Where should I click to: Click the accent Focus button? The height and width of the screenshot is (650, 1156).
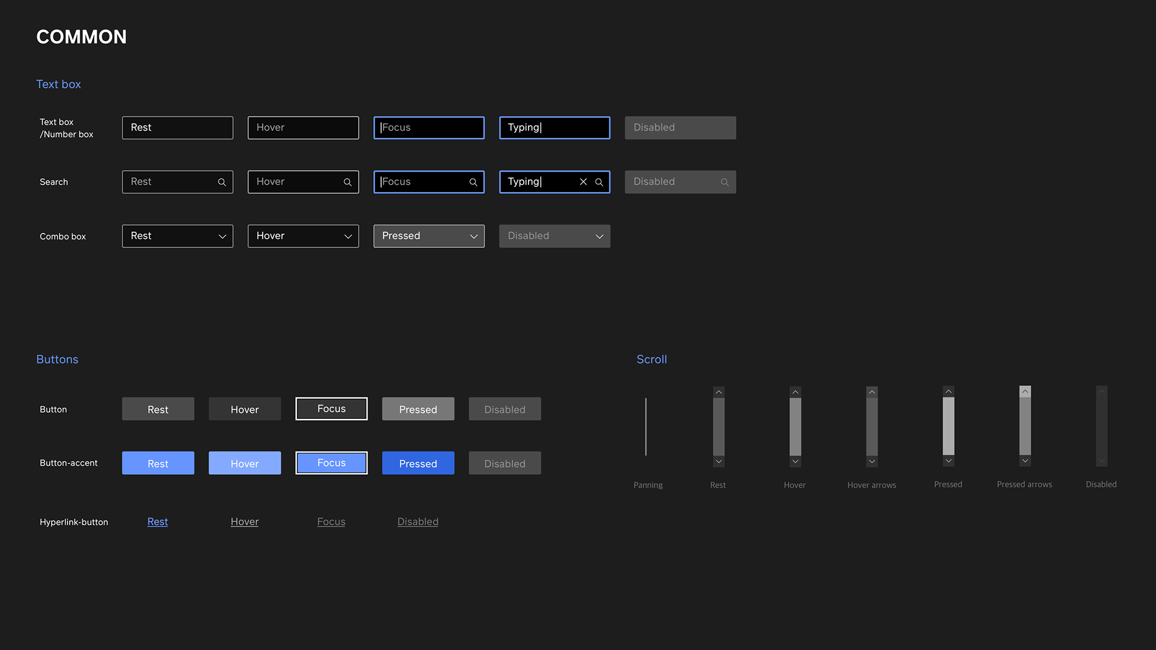[x=331, y=463]
